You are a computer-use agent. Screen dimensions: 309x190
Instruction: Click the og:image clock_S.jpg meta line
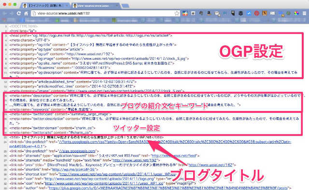(x=99, y=59)
